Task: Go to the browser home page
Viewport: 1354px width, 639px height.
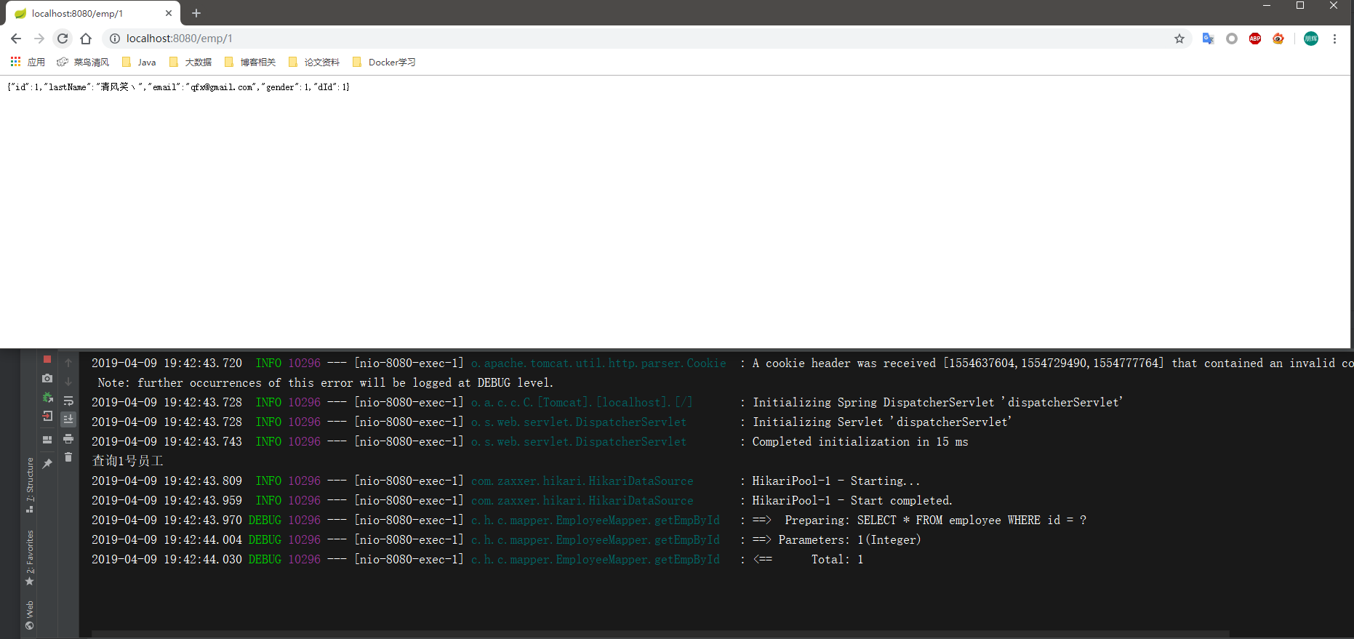Action: (86, 39)
